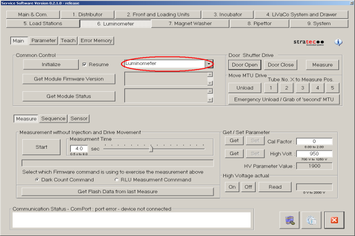Move tube number 3 to measure position
The image size is (355, 236).
[302, 88]
